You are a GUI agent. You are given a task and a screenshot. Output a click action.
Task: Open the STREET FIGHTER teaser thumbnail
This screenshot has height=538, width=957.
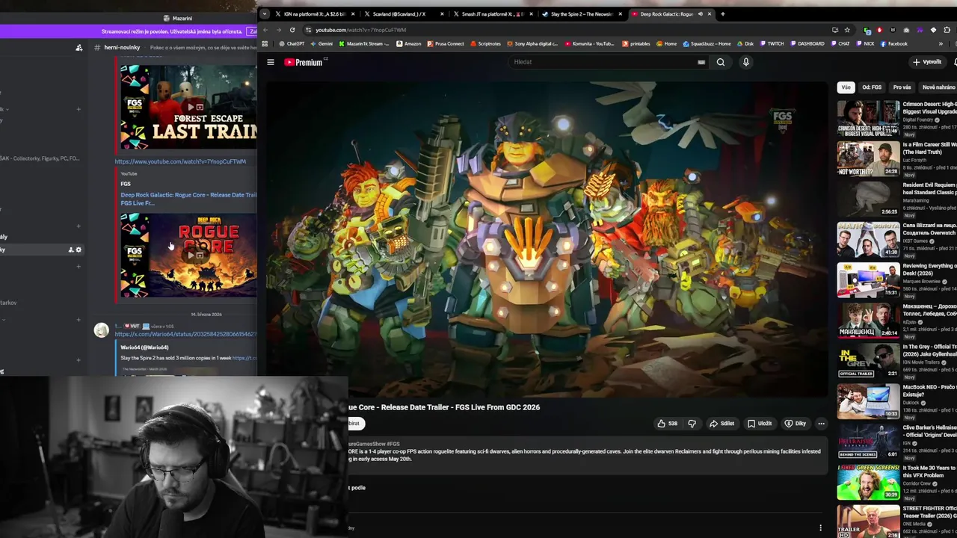pyautogui.click(x=868, y=522)
